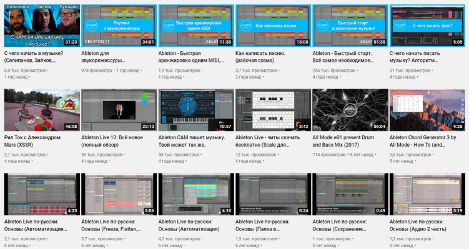Open the 10:57 synthesizer thumbnail

coord(196,110)
